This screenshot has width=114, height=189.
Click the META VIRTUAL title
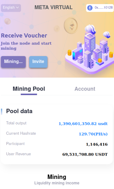(x=53, y=8)
